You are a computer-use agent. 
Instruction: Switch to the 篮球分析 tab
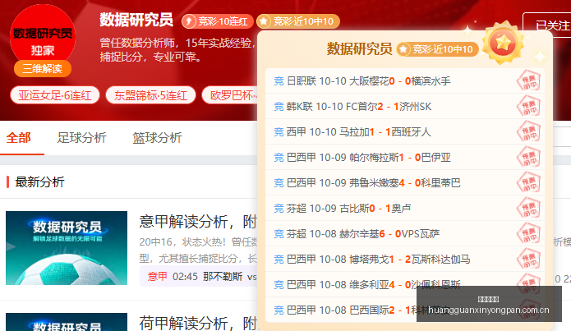[x=157, y=138]
